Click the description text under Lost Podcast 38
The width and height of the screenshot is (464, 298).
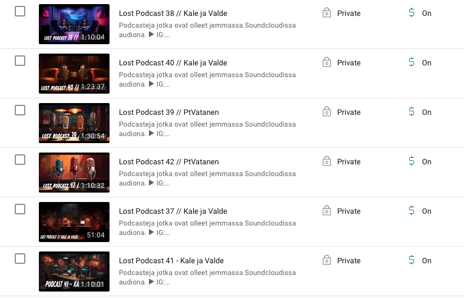tap(207, 30)
